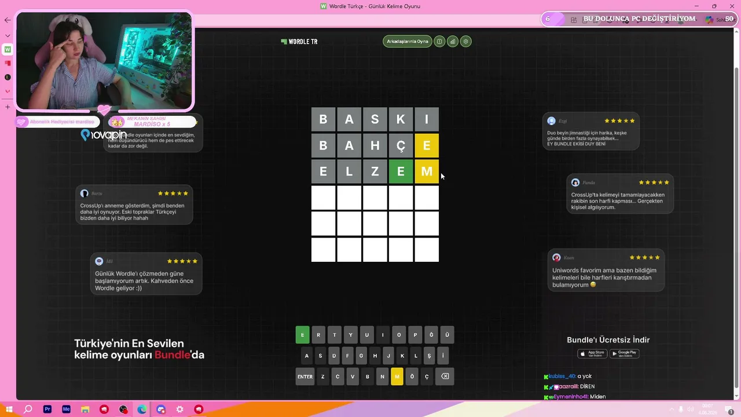Viewport: 741px width, 417px height.
Task: Click the dotted İ key on the keyboard
Action: coord(443,356)
